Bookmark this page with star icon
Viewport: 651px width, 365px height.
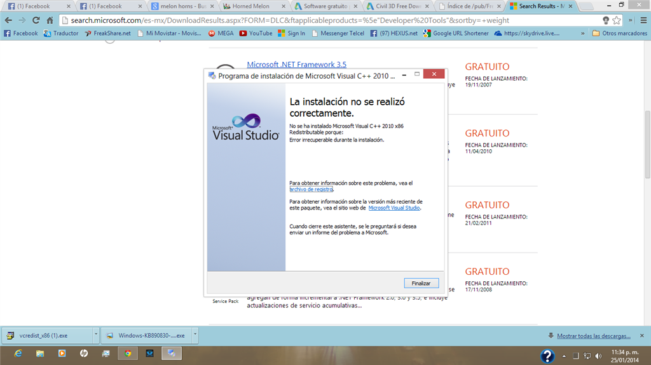point(617,20)
